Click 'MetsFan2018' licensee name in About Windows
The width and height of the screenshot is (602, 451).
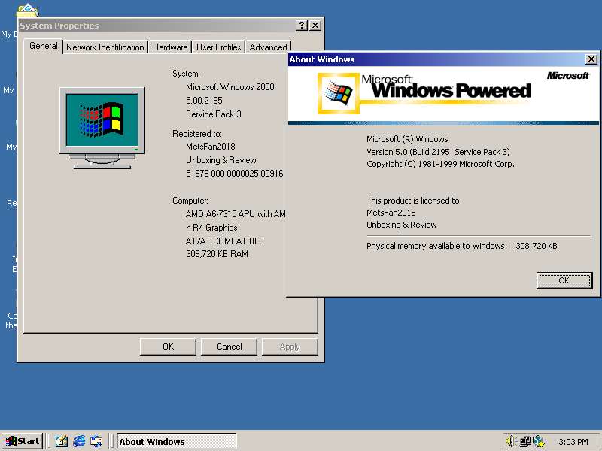coord(391,213)
